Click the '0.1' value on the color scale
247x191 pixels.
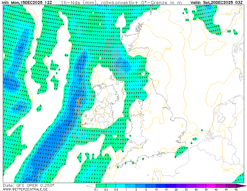[96, 189]
